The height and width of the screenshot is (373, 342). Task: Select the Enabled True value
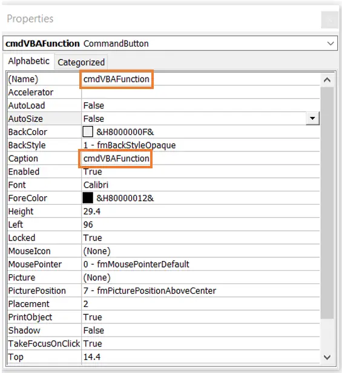click(x=93, y=172)
